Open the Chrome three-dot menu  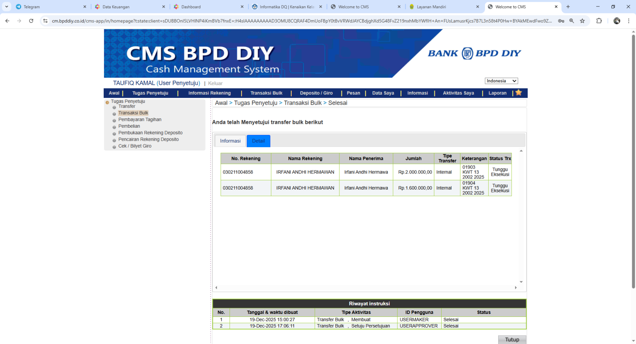(628, 21)
